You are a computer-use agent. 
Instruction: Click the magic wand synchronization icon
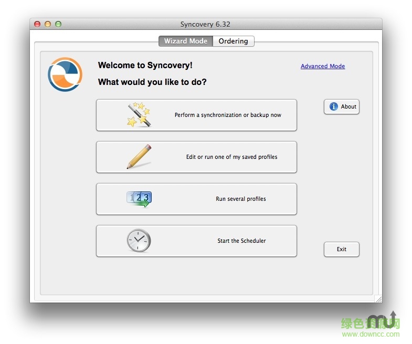pos(139,115)
